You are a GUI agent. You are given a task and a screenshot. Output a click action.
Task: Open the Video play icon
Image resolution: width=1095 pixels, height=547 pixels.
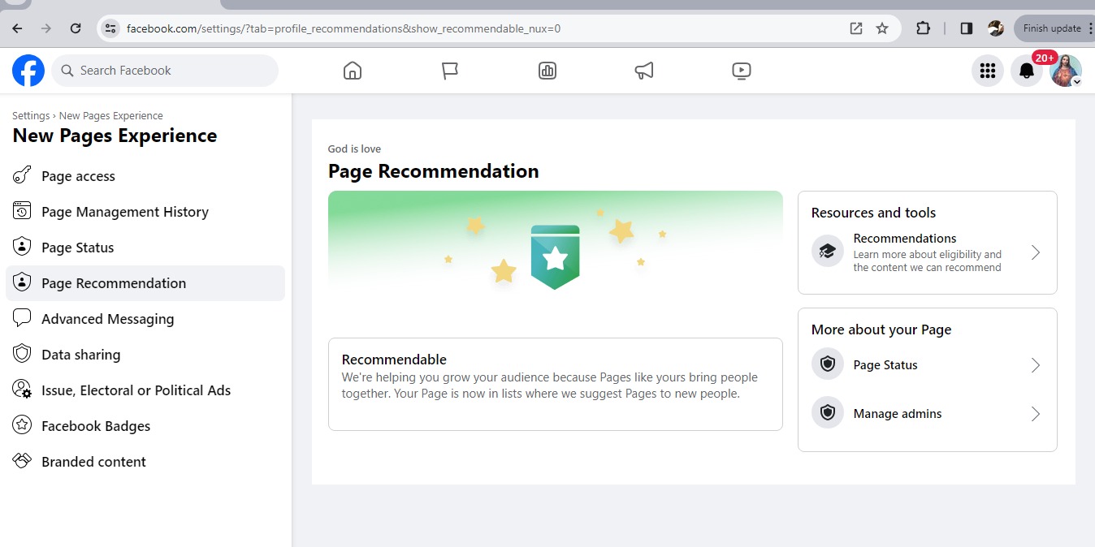pos(741,71)
